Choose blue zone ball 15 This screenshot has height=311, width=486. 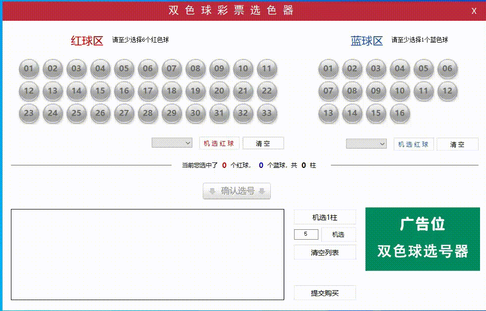click(376, 113)
